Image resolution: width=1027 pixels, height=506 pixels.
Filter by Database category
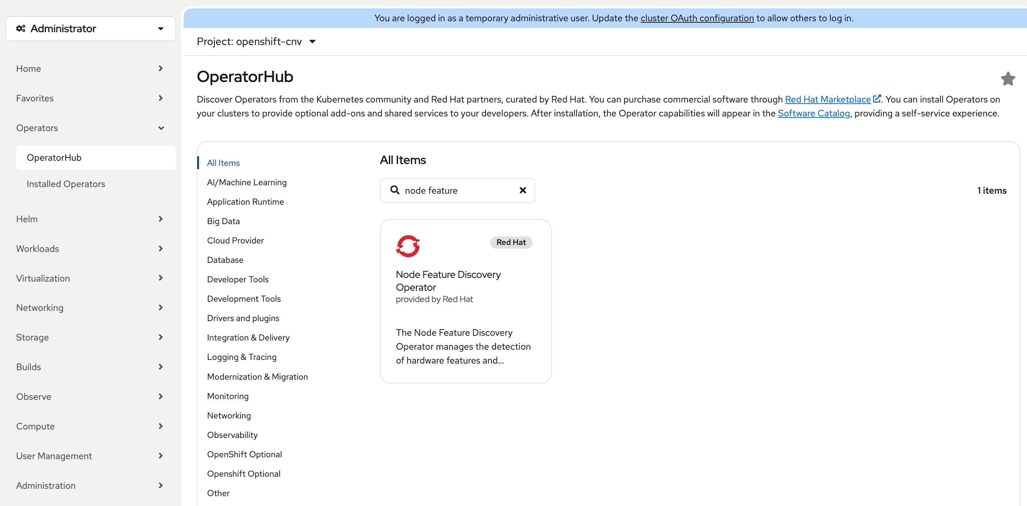(x=225, y=260)
